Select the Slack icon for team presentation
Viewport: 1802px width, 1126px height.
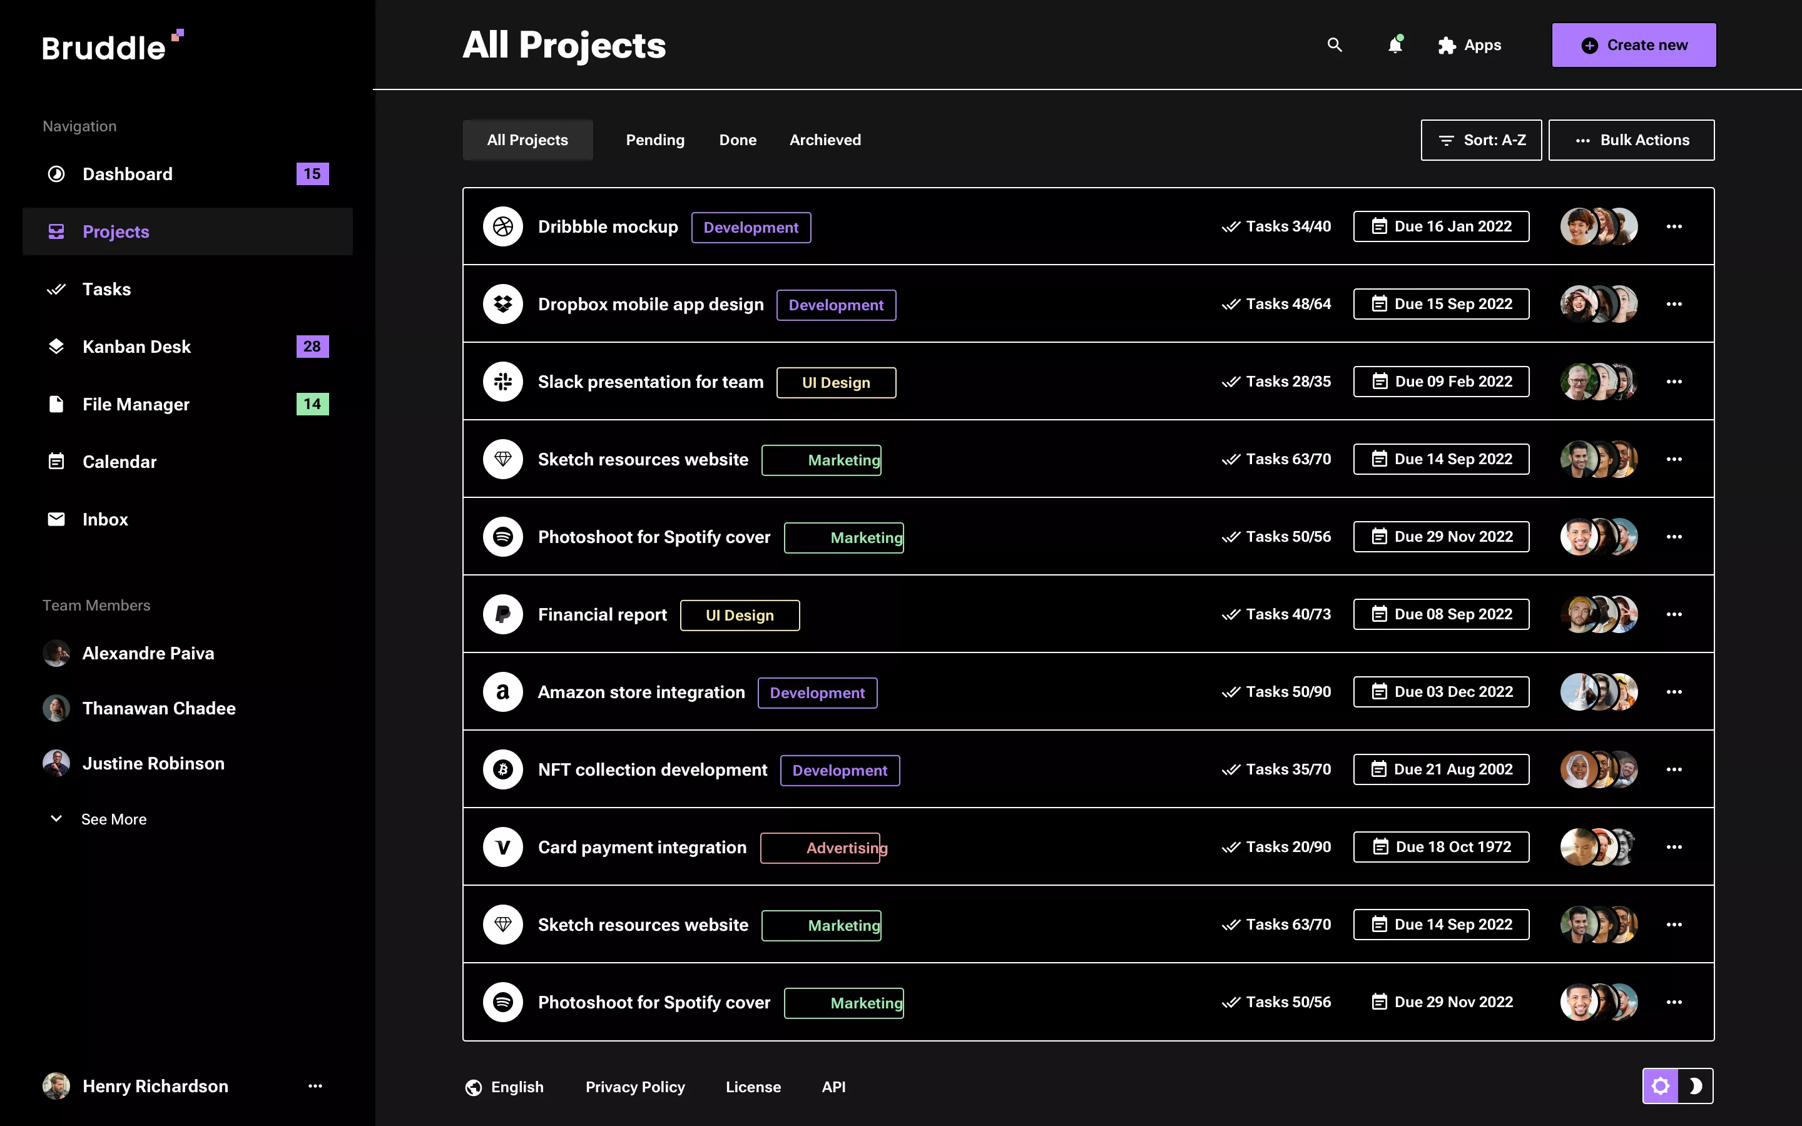[503, 382]
